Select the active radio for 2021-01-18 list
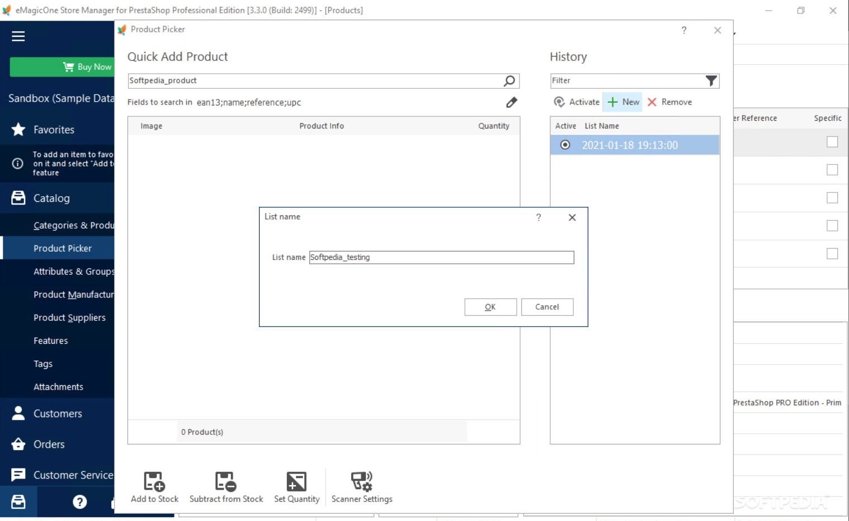This screenshot has height=521, width=849. tap(565, 145)
